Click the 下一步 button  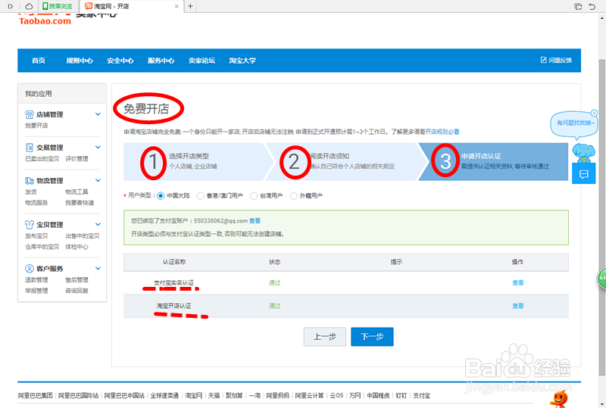click(372, 337)
